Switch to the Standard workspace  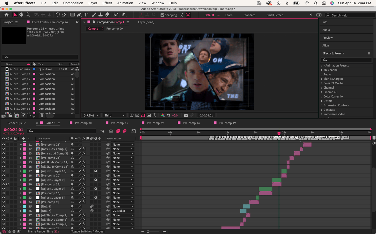[249, 15]
